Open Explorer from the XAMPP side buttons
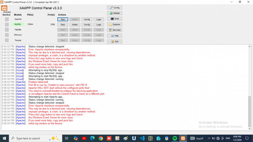 114,24
